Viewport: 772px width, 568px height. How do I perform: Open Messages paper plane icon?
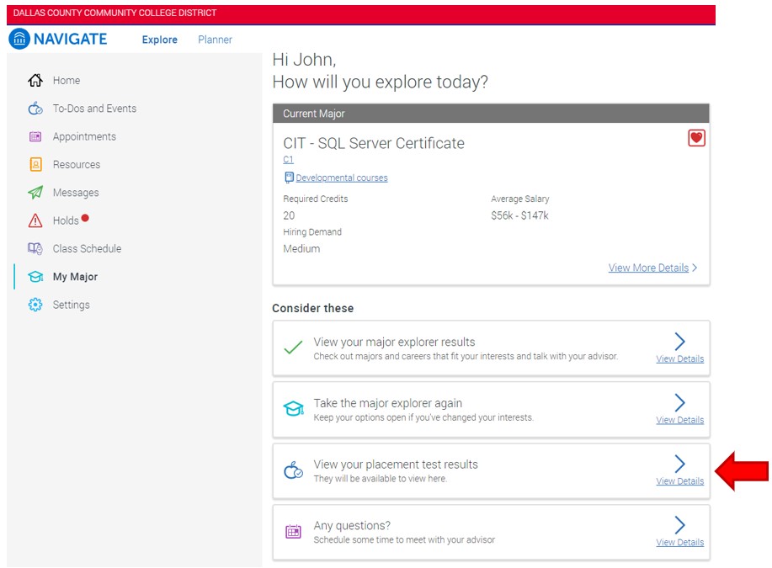point(35,193)
